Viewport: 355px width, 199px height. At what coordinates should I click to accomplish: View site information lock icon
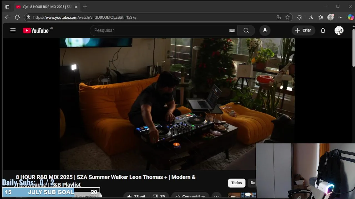[28, 17]
